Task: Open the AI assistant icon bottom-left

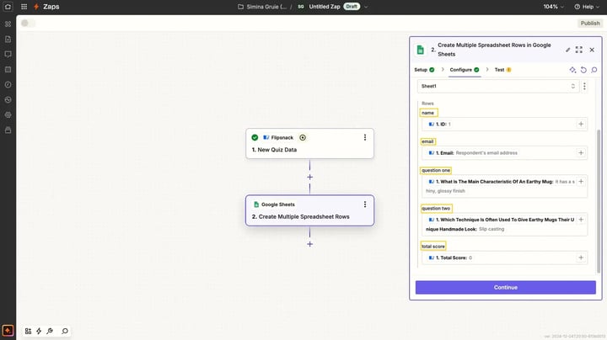Action: [x=8, y=331]
